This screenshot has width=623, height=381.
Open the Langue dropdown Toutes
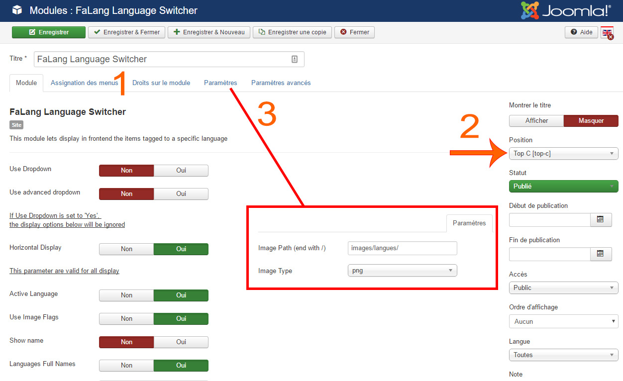564,355
